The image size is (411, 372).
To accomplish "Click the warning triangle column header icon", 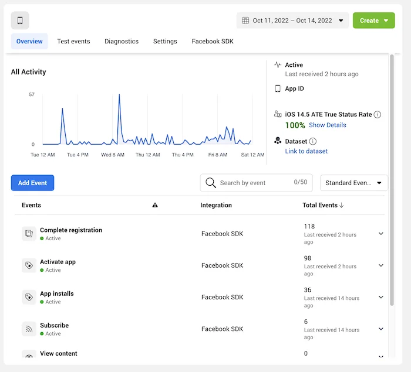I will tap(155, 206).
